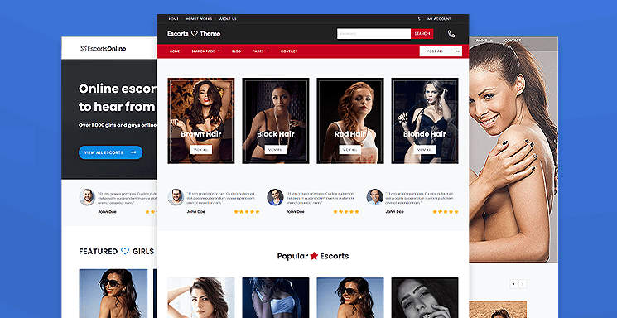The width and height of the screenshot is (617, 318).
Task: Click the phone icon in header
Action: point(451,34)
